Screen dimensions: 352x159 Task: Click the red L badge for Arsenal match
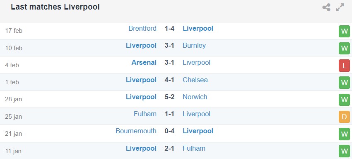[x=344, y=66]
